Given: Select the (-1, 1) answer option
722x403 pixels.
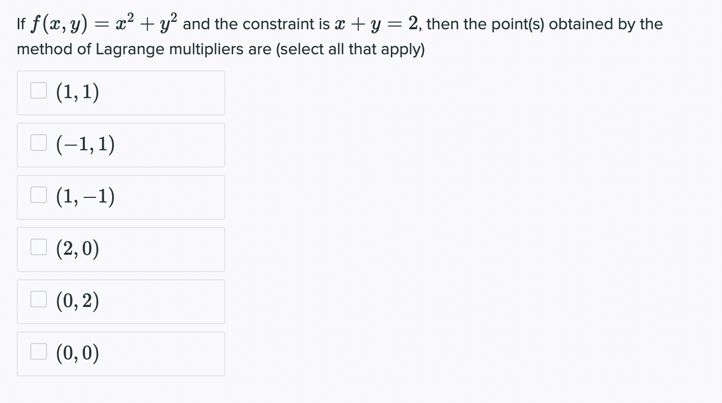Looking at the screenshot, I should pyautogui.click(x=121, y=145).
